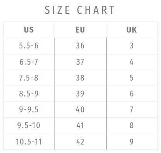Screen dimensions: 161x153
Task: Click US size 10.5-11 cell
Action: tap(29, 142)
